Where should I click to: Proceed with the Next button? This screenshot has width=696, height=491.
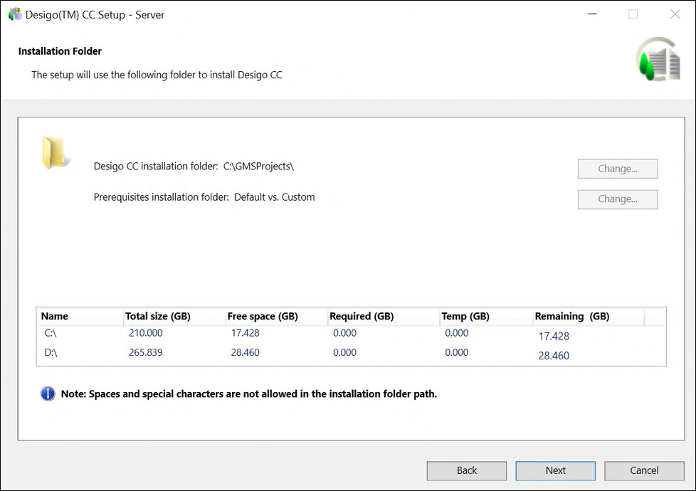[555, 470]
